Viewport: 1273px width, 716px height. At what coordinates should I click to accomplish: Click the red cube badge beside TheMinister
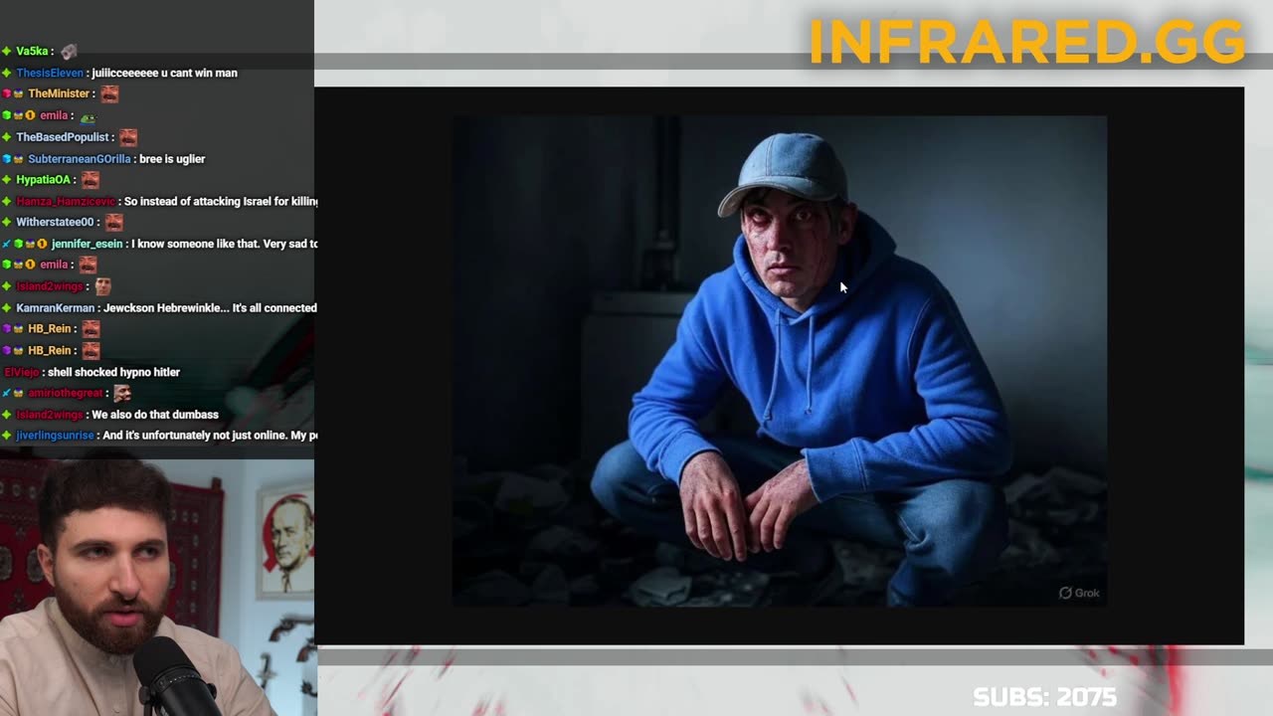7,93
